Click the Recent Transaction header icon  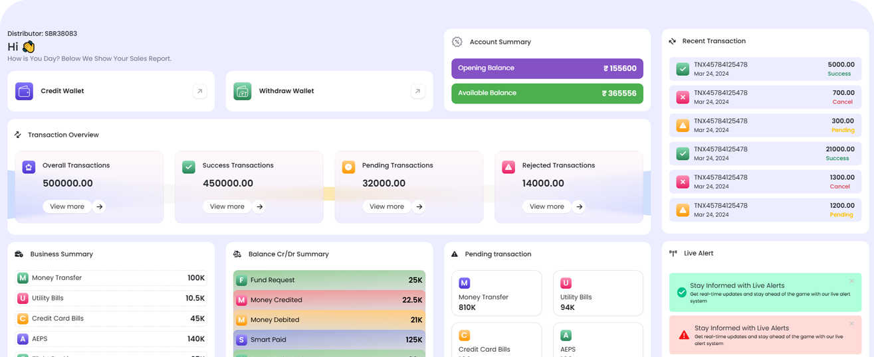673,41
